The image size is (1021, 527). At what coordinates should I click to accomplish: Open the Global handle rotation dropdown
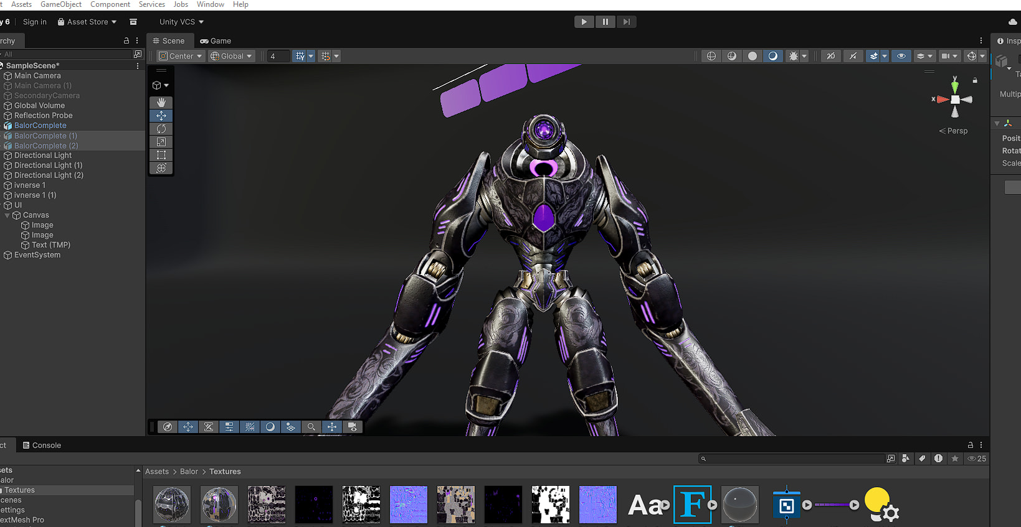coord(231,56)
